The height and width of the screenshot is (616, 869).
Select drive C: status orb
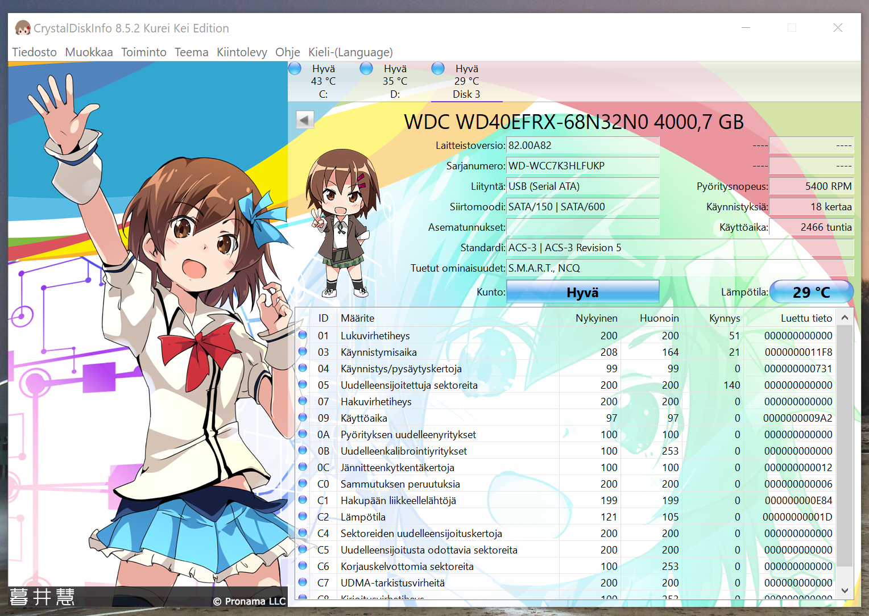tap(295, 69)
